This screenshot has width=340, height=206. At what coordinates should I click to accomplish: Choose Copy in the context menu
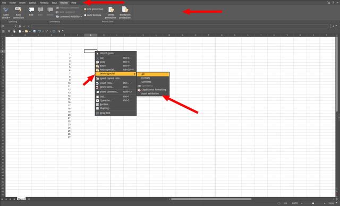[116, 62]
